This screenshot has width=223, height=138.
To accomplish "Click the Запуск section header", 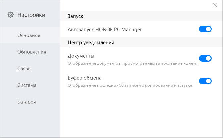I will pos(75,16).
